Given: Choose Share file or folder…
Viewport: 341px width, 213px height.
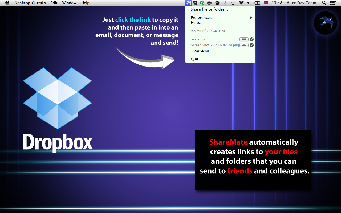Looking at the screenshot, I should click(209, 10).
